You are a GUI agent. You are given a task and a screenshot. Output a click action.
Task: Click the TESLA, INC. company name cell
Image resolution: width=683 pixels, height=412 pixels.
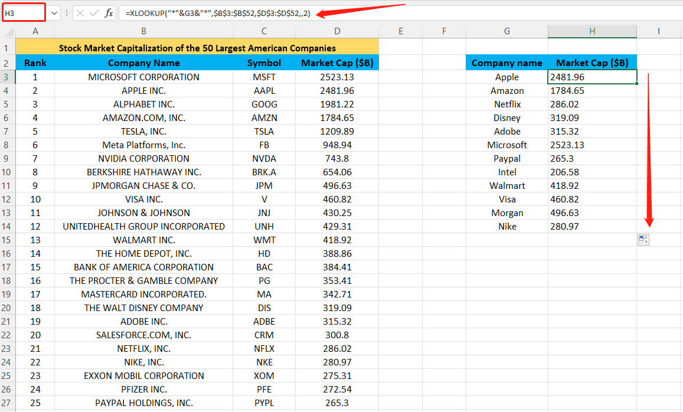click(x=143, y=131)
